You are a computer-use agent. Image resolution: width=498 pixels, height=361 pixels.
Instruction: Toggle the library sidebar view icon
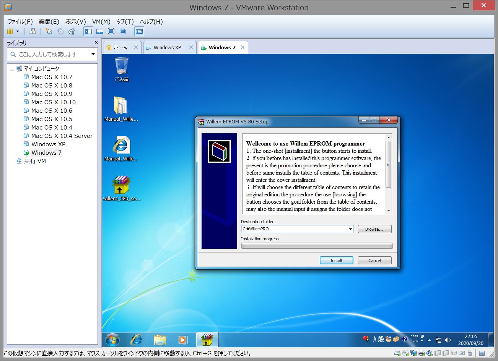coord(88,31)
